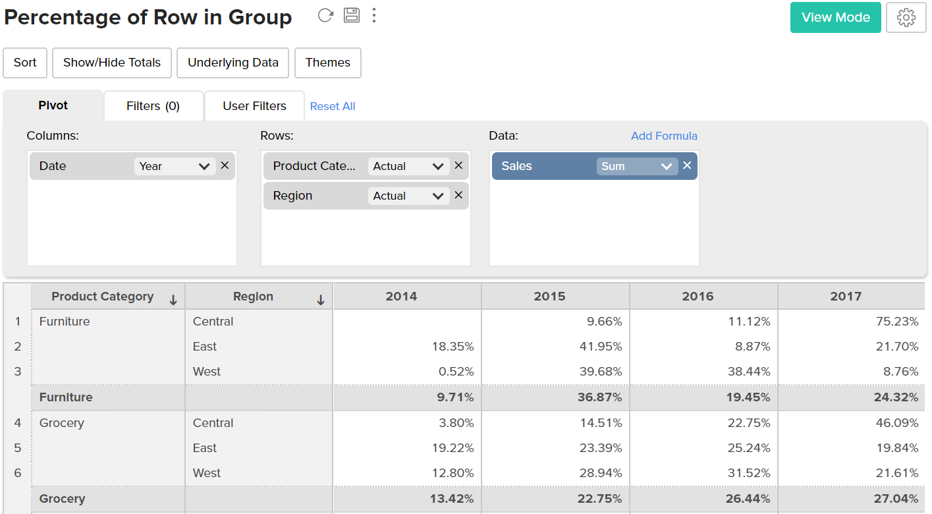Switch to the User Filters tab
Image resolution: width=932 pixels, height=514 pixels.
254,106
